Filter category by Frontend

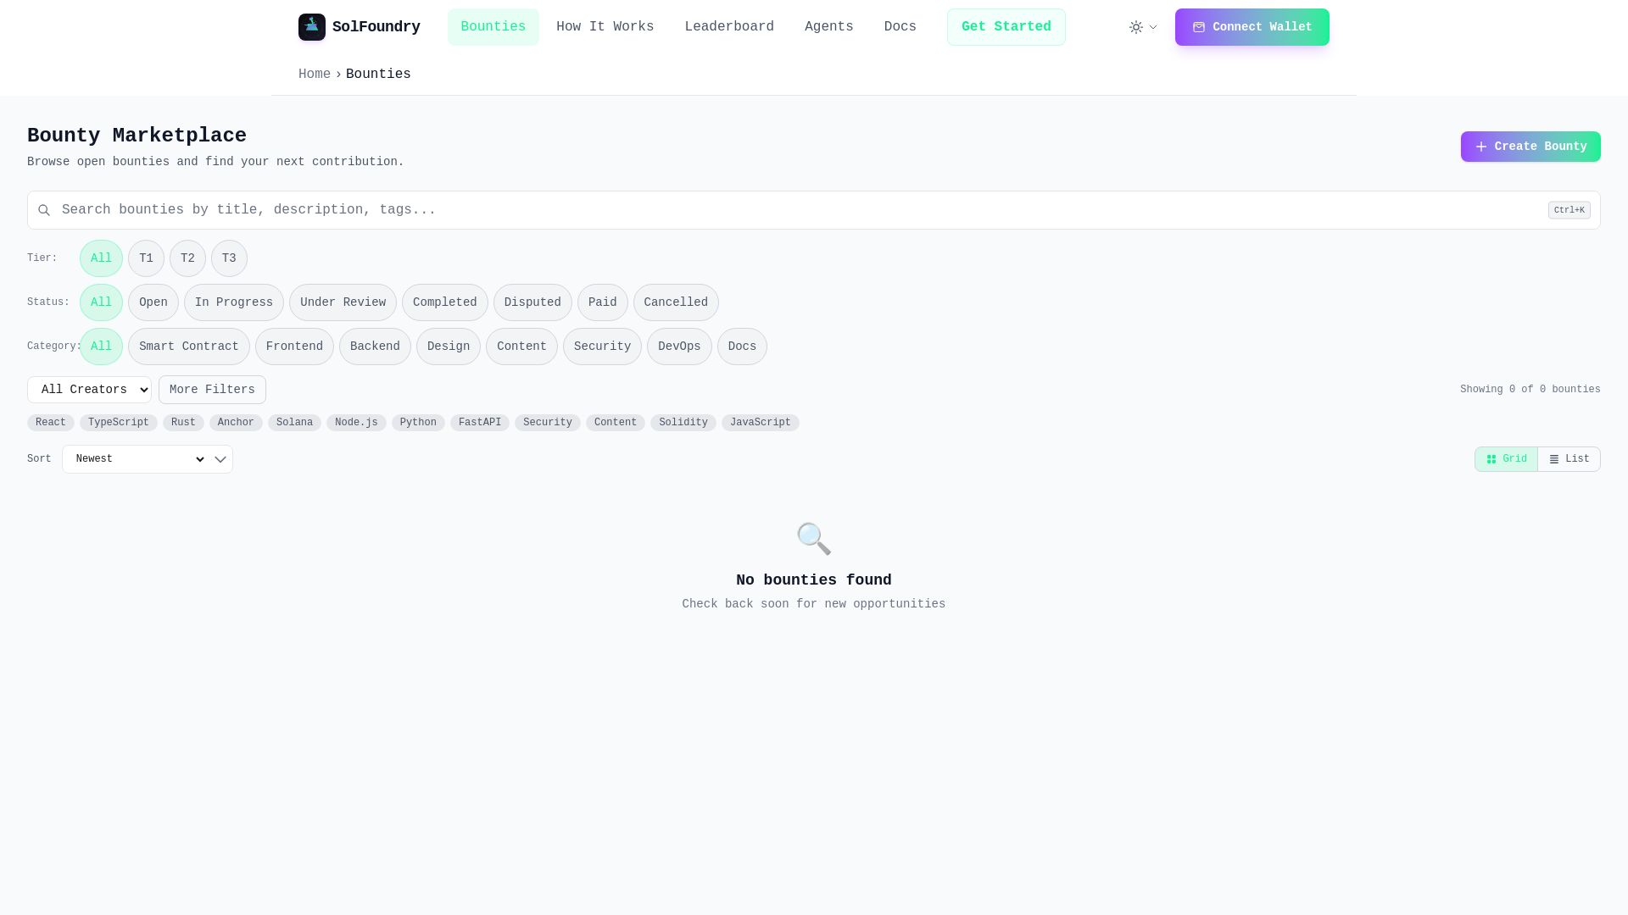coord(294,347)
